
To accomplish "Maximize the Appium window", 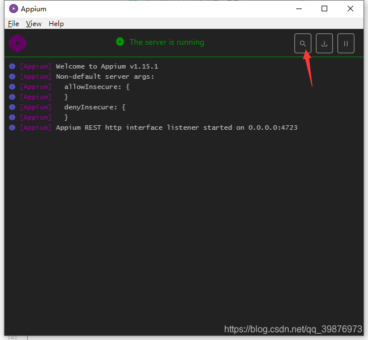I will pos(324,8).
